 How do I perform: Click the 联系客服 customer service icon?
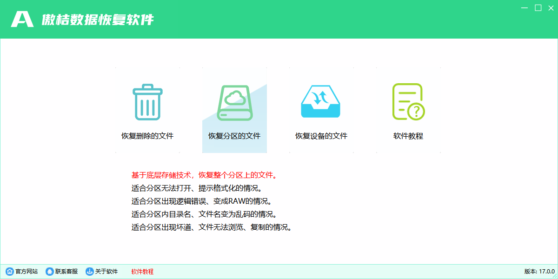(x=49, y=272)
